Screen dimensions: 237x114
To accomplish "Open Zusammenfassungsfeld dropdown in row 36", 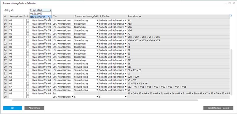I will click(x=97, y=90).
